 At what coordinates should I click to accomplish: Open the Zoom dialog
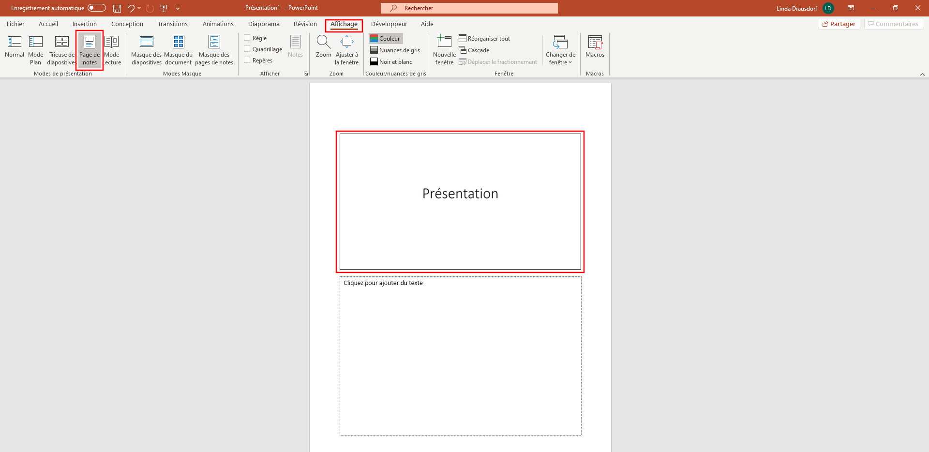pyautogui.click(x=323, y=46)
